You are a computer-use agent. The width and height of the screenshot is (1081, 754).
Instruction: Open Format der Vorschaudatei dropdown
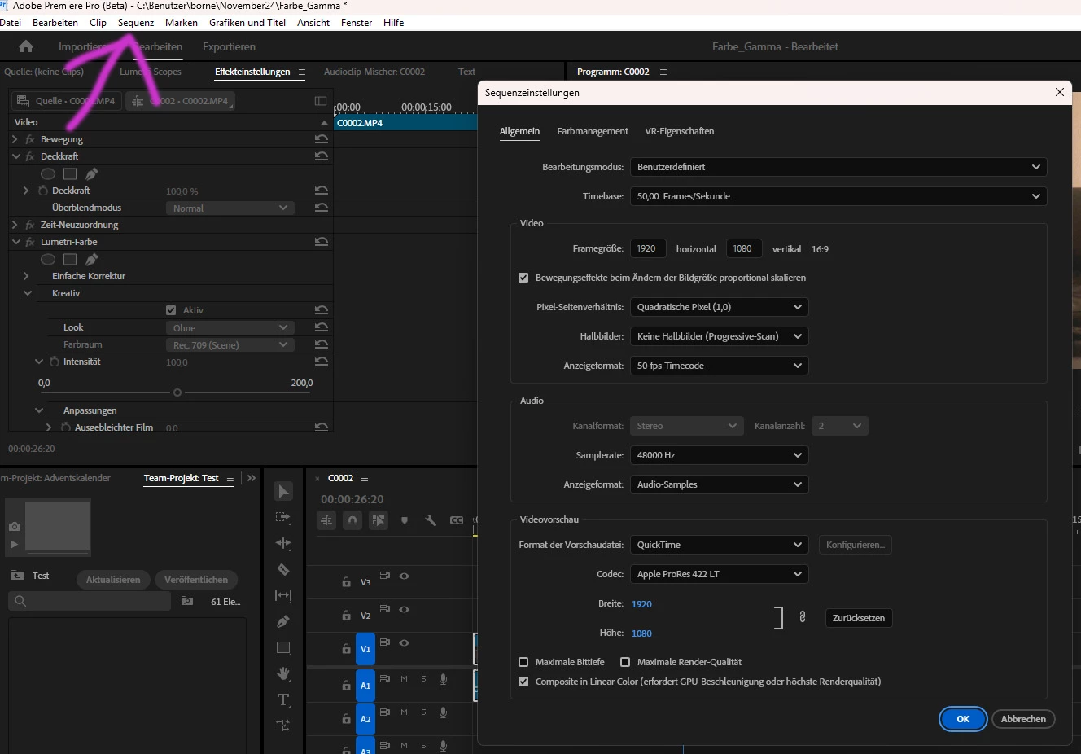719,545
